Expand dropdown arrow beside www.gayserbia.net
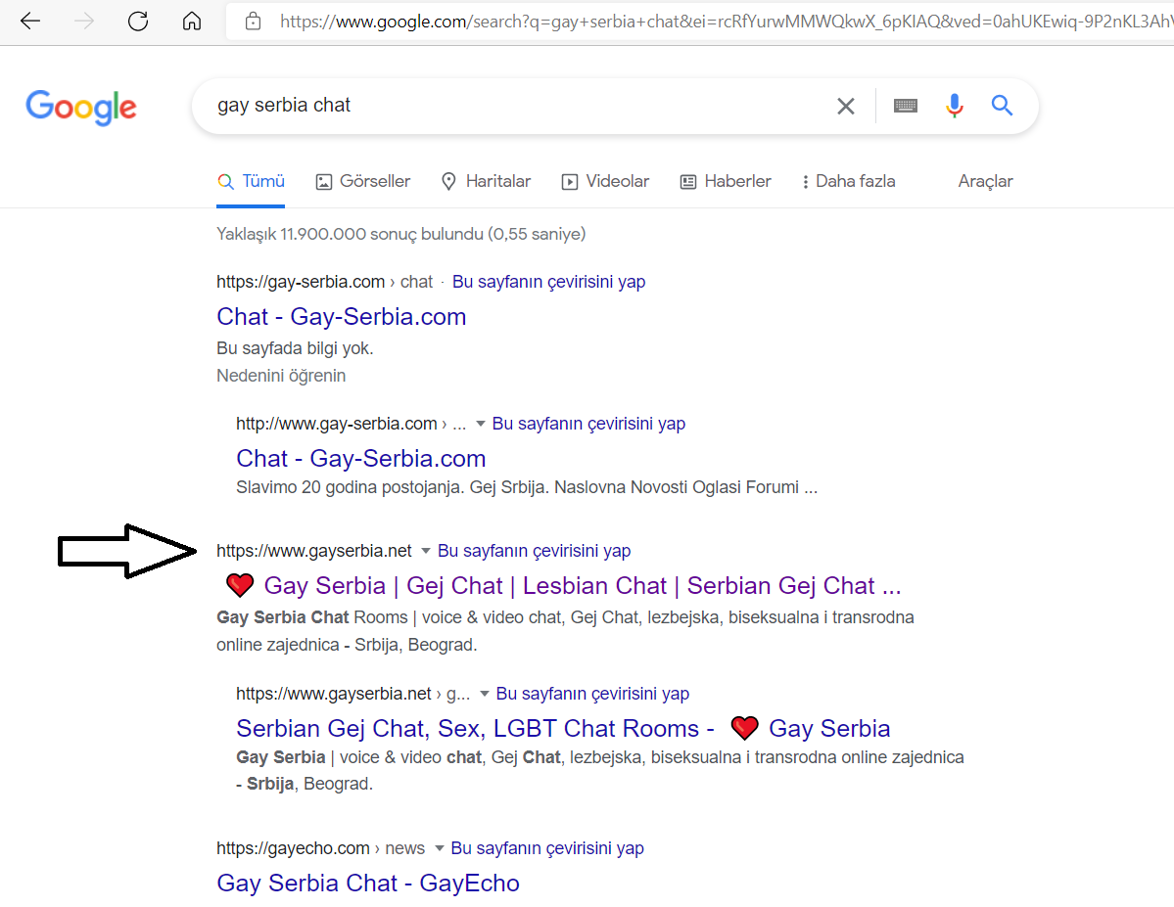The width and height of the screenshot is (1174, 907). tap(425, 551)
